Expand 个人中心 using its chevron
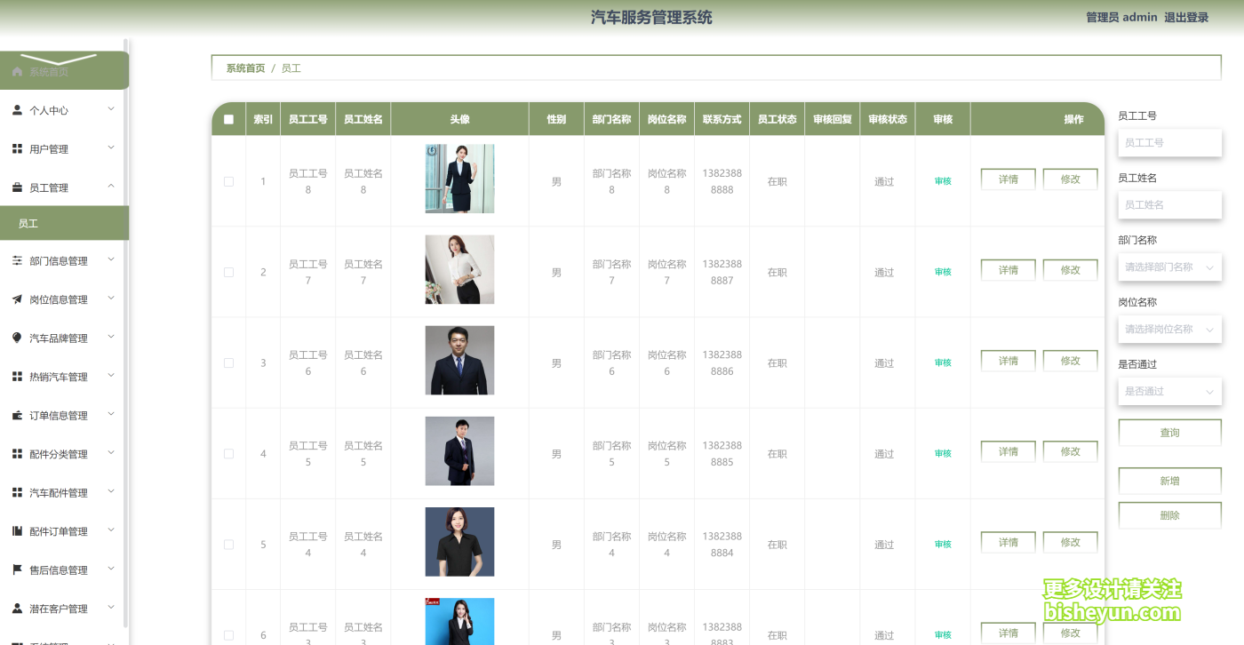Image resolution: width=1244 pixels, height=645 pixels. (111, 109)
